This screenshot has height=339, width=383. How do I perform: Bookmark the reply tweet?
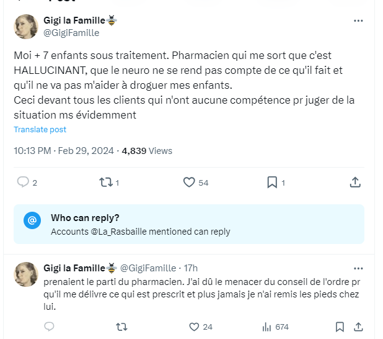340,327
